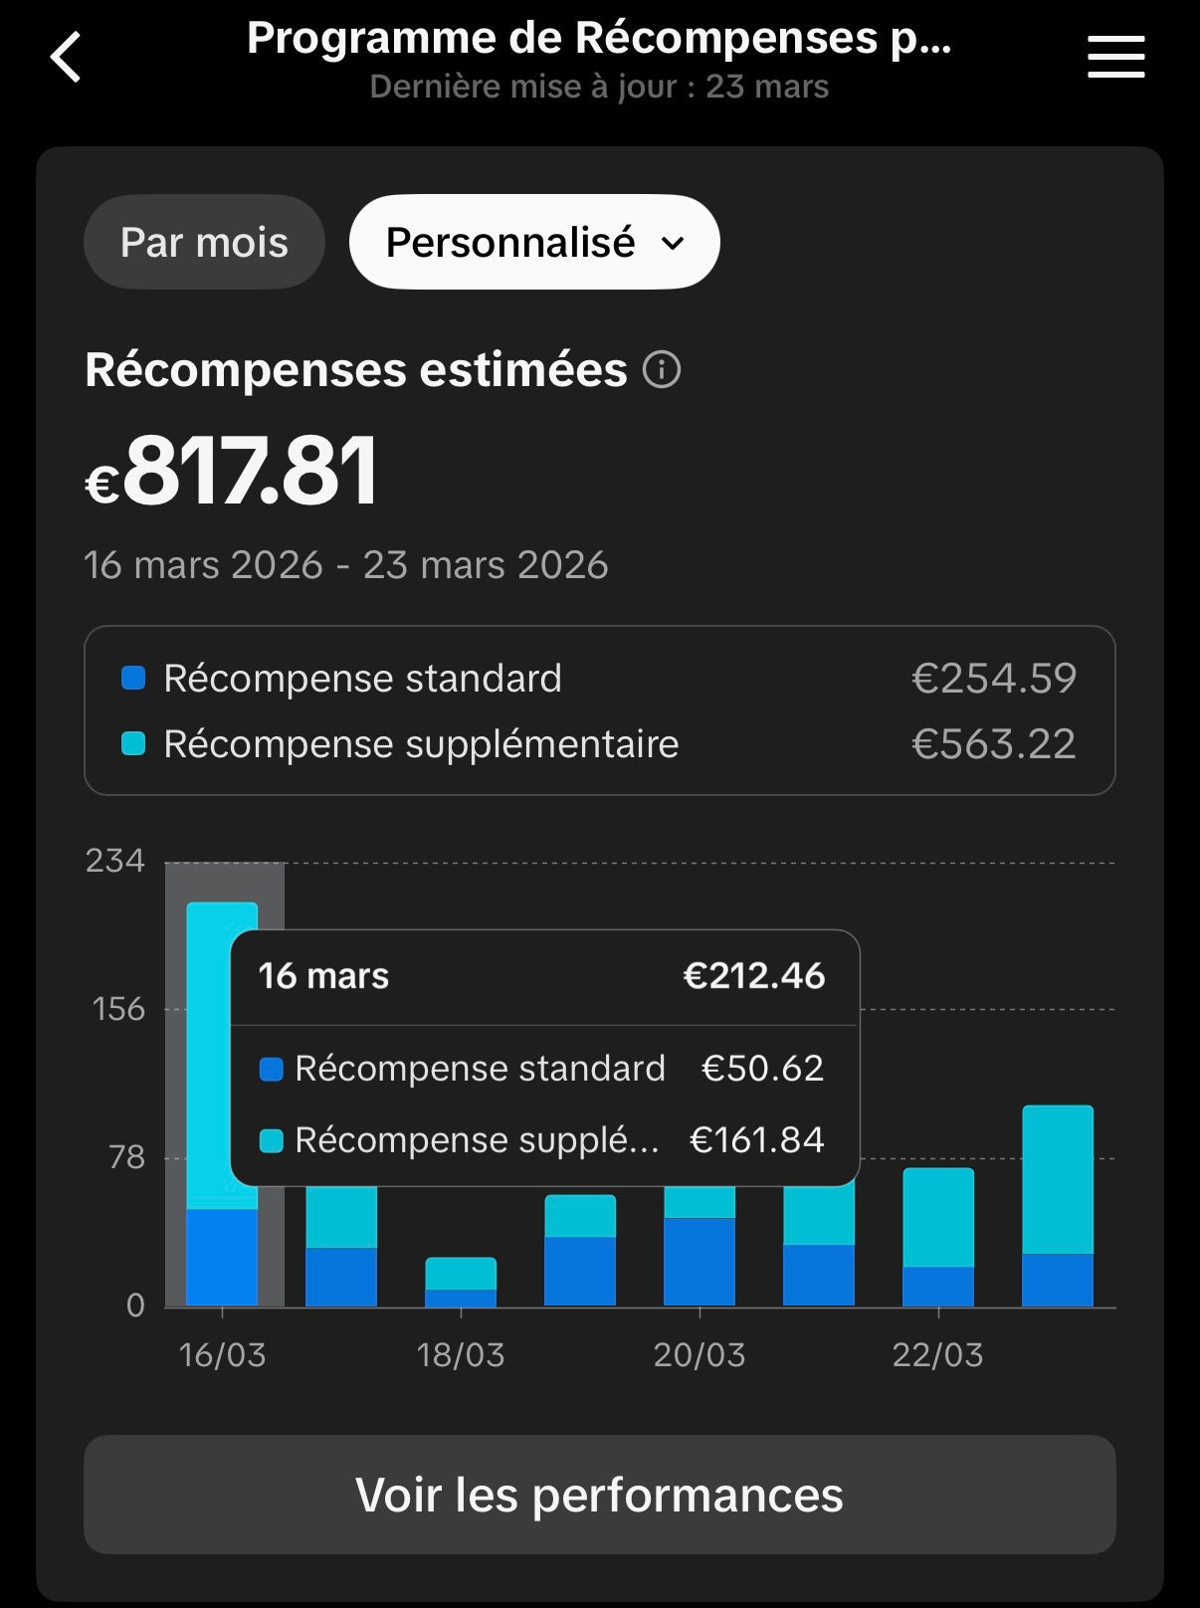Click the blue Récompense standard legend square

pyautogui.click(x=133, y=679)
